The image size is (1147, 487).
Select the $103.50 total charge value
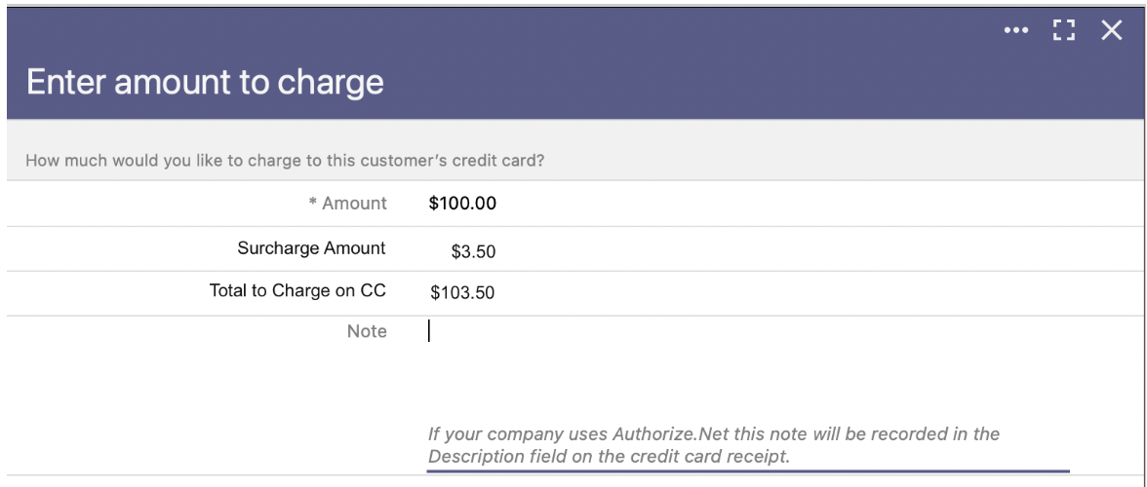point(462,293)
